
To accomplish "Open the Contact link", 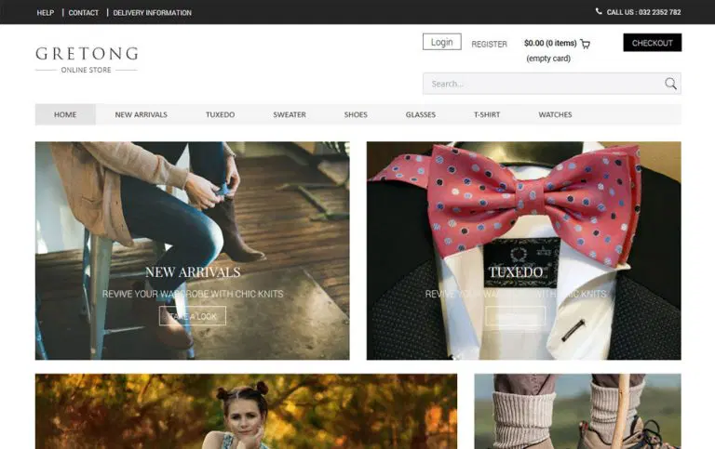I will click(84, 13).
